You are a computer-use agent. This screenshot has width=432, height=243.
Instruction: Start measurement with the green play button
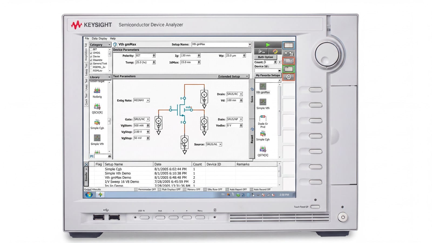pos(268,45)
